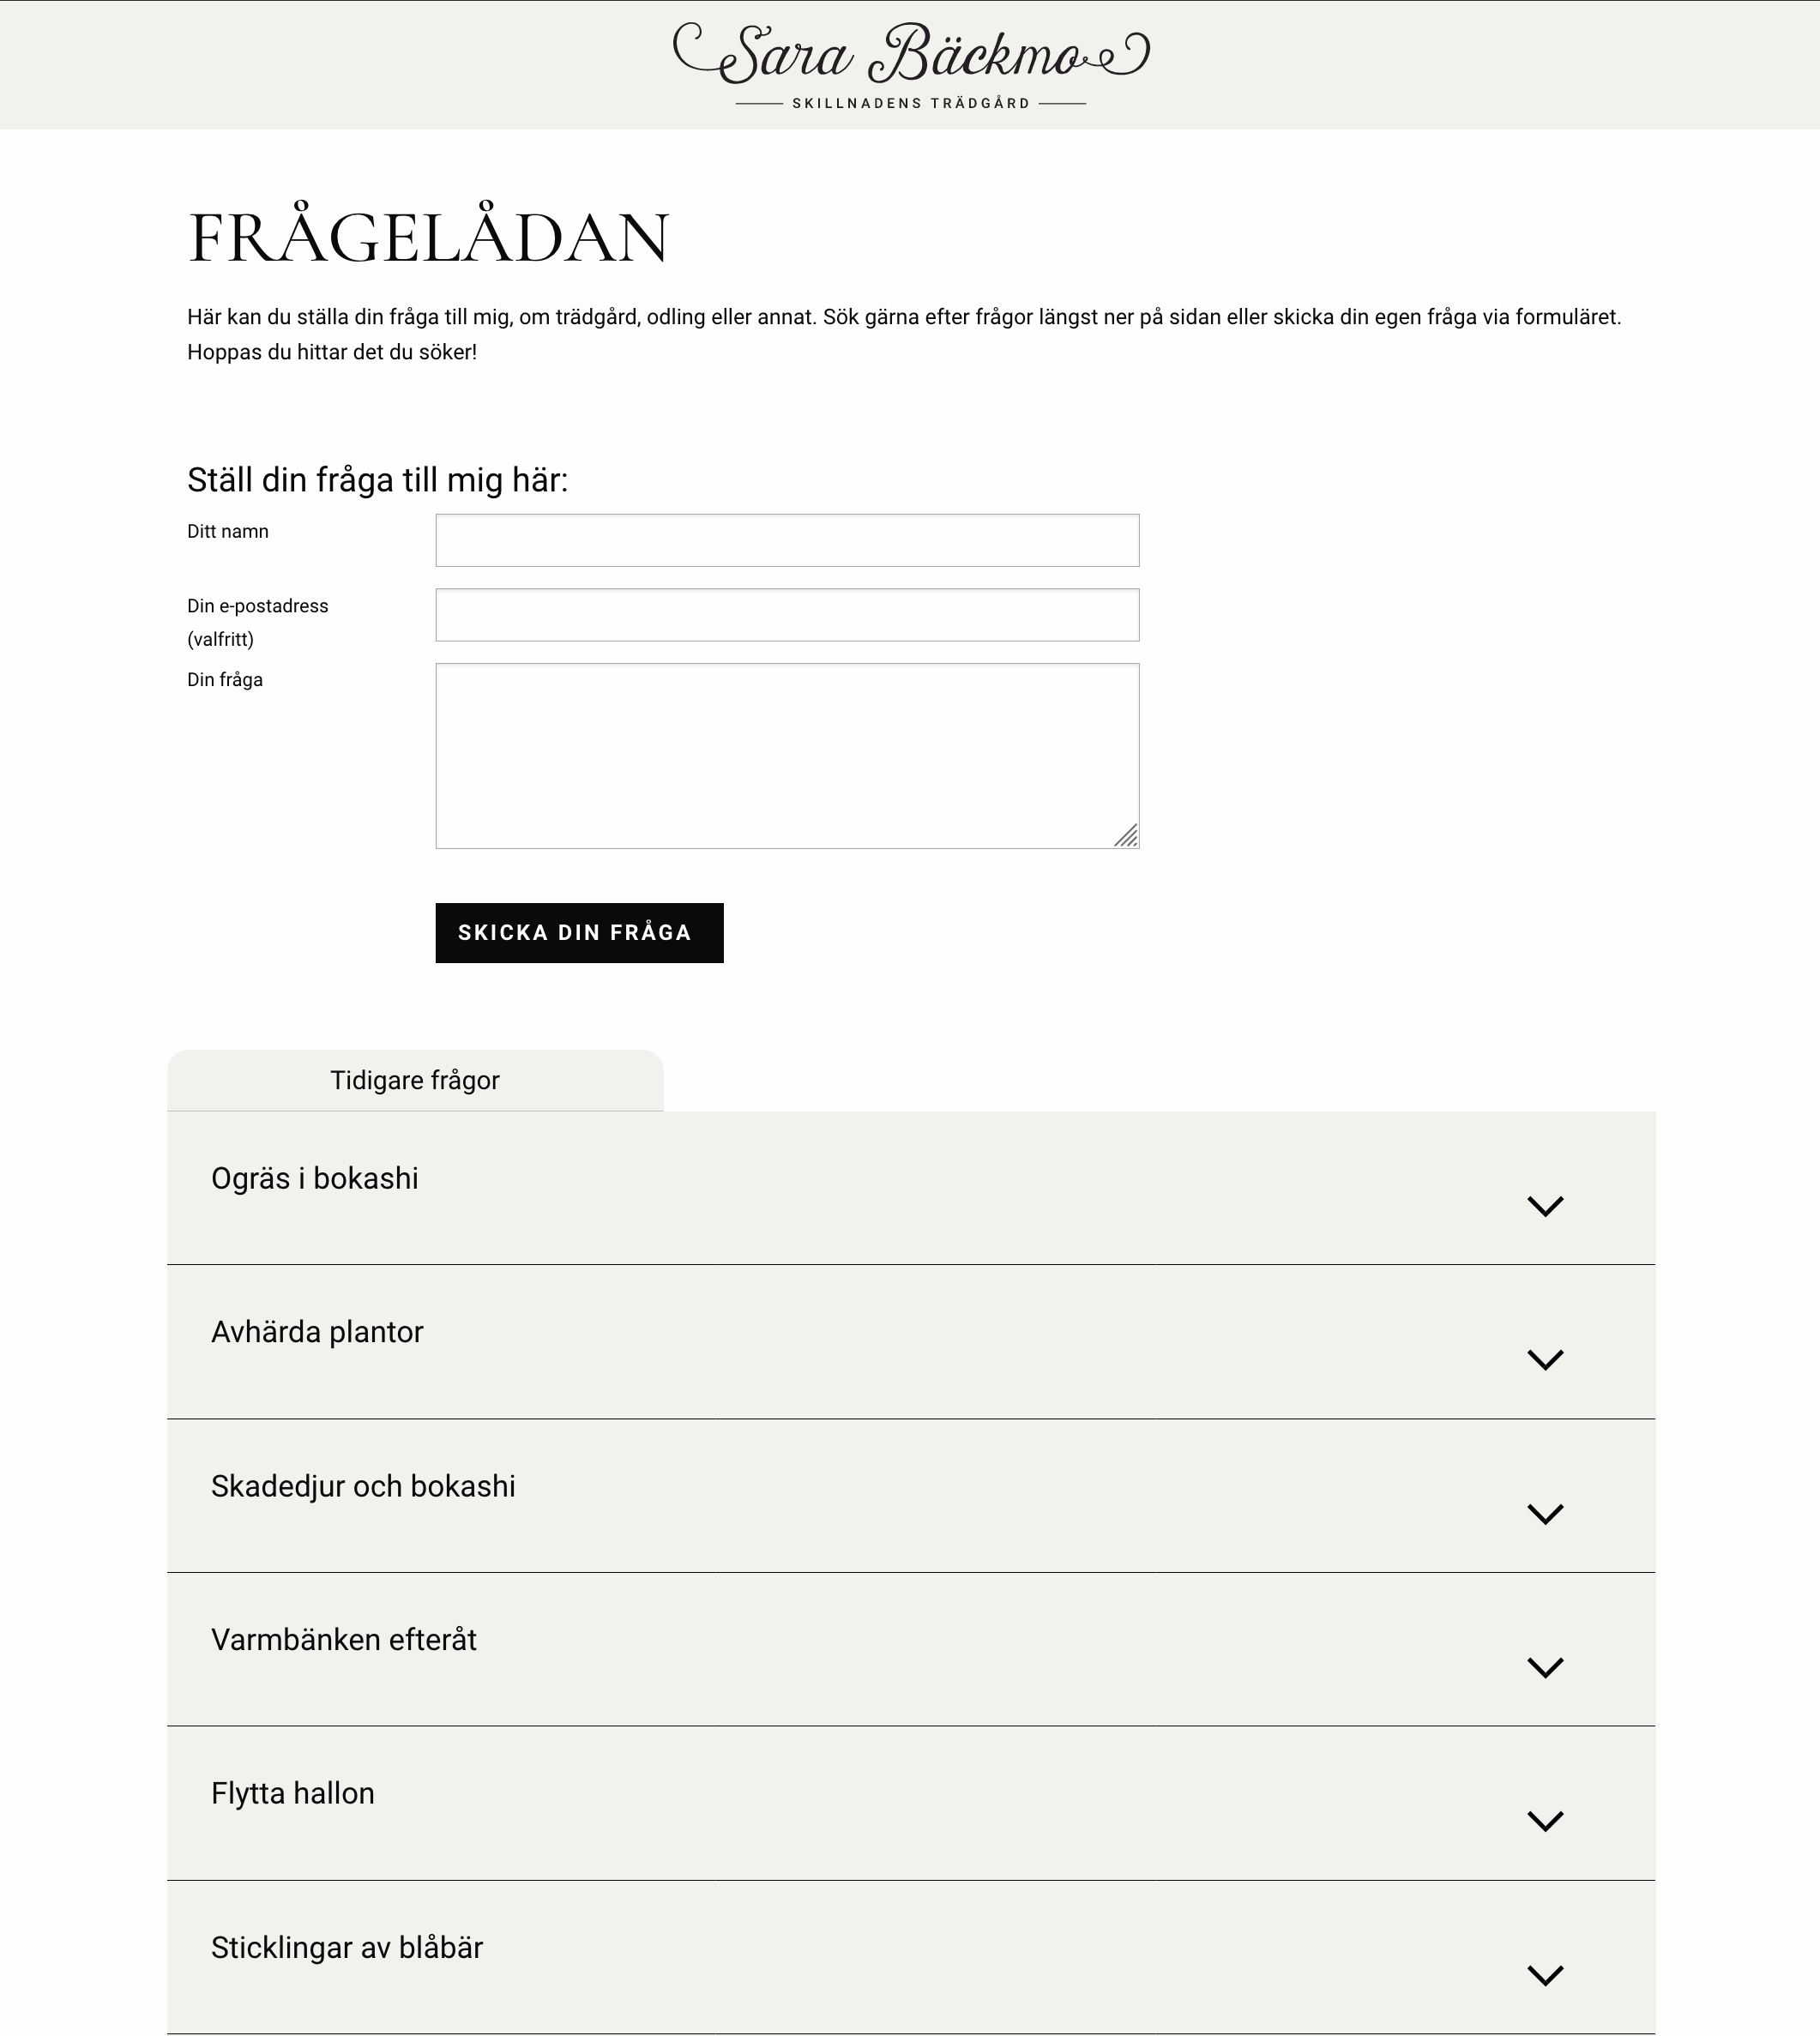Open the Avhärda plantor question title
The height and width of the screenshot is (2036, 1820).
317,1332
